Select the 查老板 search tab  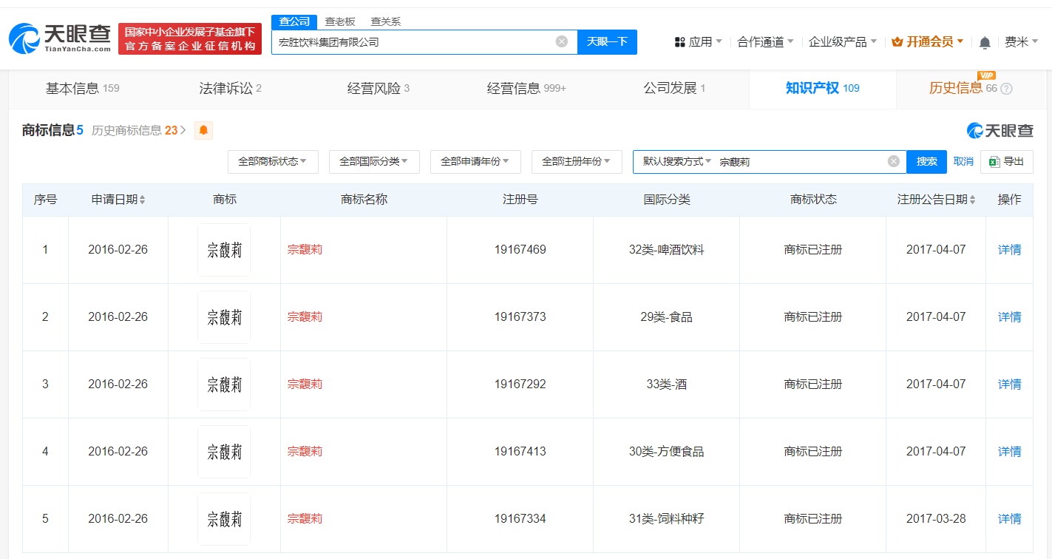tap(340, 21)
